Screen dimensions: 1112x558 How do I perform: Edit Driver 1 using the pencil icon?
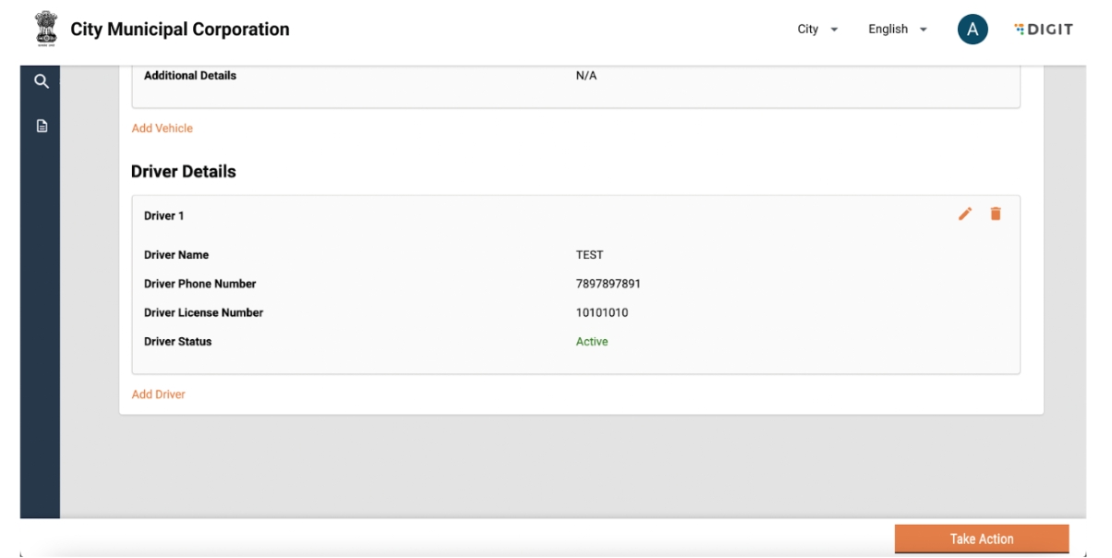[x=965, y=214]
